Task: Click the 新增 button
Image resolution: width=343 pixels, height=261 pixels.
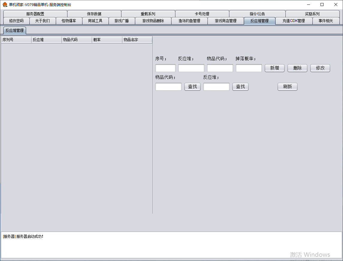Action: [x=274, y=68]
